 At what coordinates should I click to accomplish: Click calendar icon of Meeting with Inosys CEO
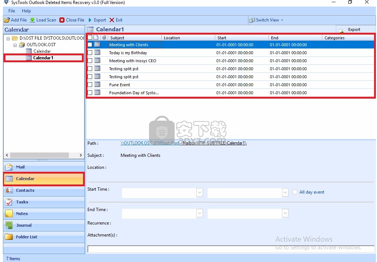click(x=97, y=60)
